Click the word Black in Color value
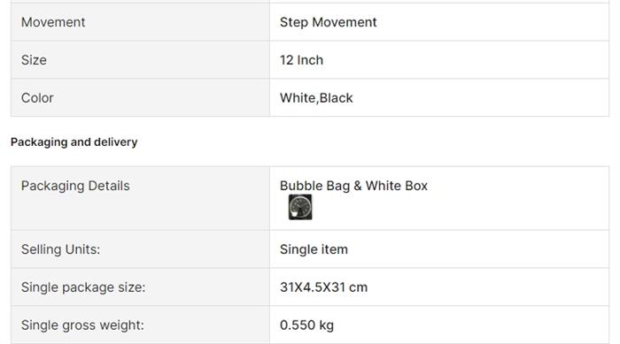The image size is (620, 344). pyautogui.click(x=336, y=98)
